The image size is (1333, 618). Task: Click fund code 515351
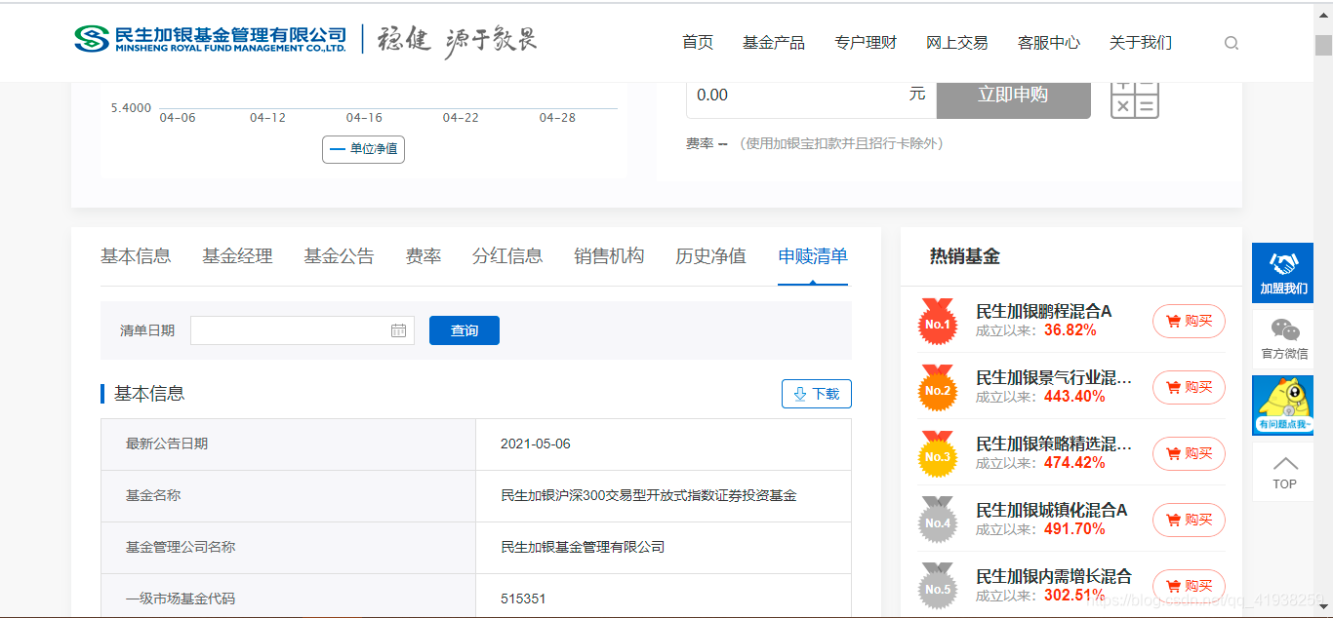(523, 599)
